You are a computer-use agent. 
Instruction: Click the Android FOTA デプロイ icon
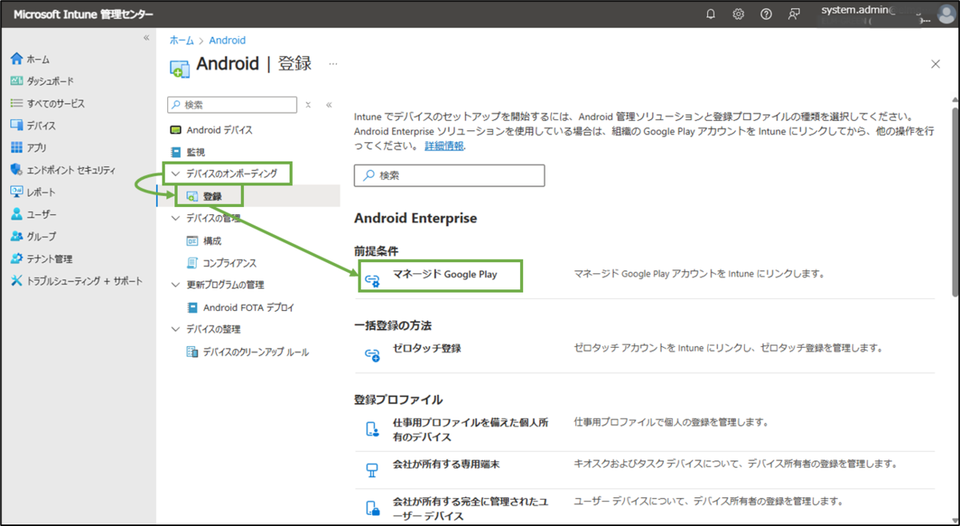click(192, 307)
